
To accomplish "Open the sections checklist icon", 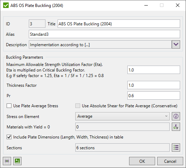I will pyautogui.click(x=176, y=148).
